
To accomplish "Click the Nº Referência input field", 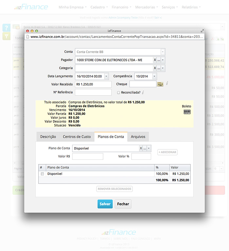I will (x=93, y=92).
